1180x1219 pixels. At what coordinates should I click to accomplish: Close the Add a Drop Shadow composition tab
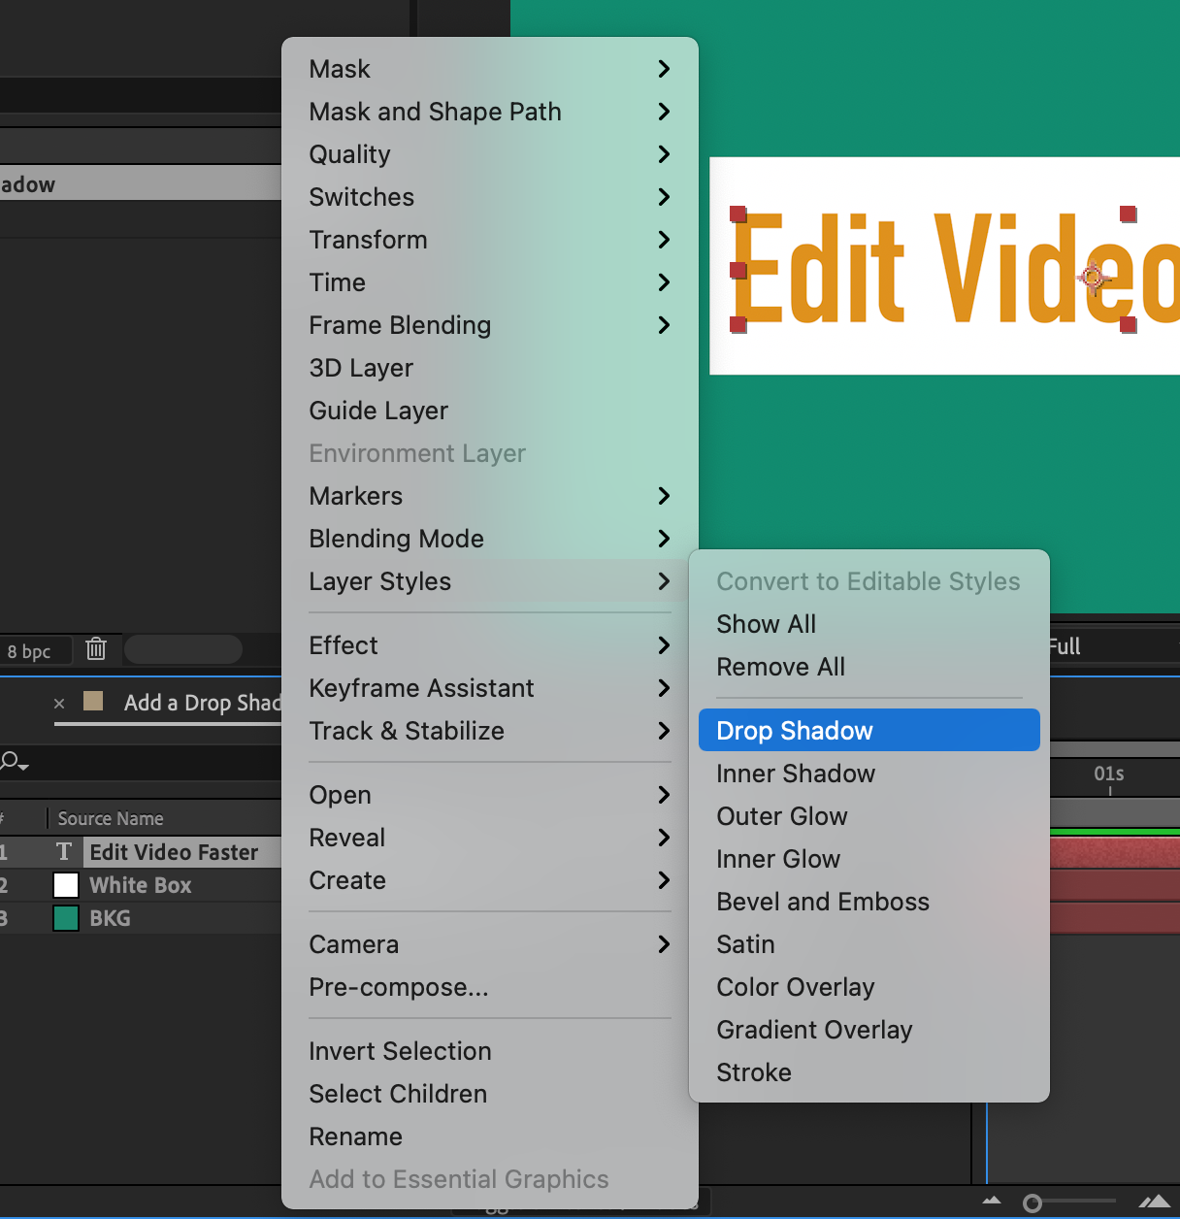click(59, 704)
